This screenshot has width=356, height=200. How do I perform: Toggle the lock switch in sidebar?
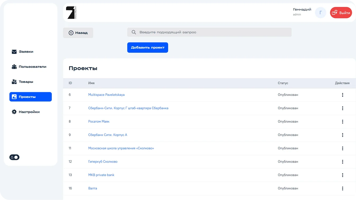coord(15,157)
